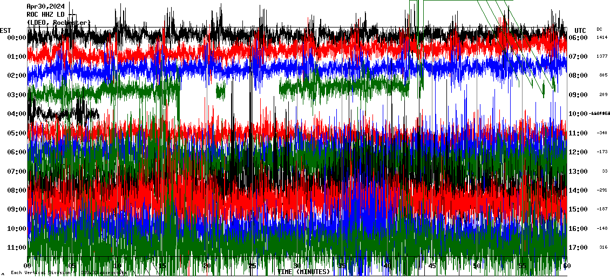Select the 00:00 EST row label
Image resolution: width=610 pixels, height=280 pixels.
(17, 38)
